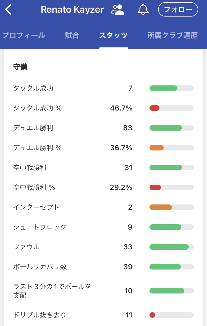207x326 pixels.
Task: Tap the back arrow icon
Action: tap(8, 10)
